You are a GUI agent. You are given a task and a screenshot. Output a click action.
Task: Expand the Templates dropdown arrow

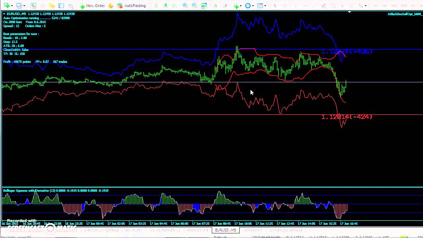tap(265, 6)
